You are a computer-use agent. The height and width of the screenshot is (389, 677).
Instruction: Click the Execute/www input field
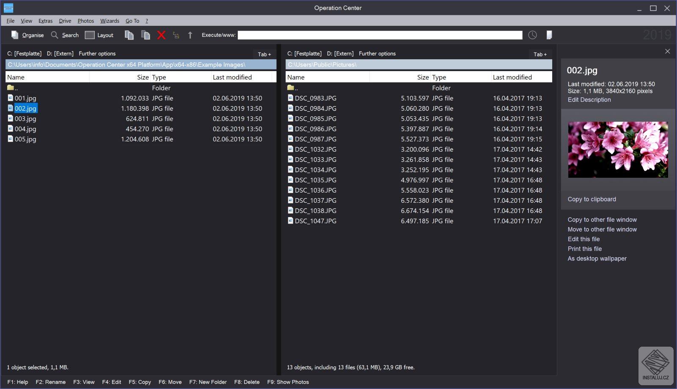(x=380, y=35)
